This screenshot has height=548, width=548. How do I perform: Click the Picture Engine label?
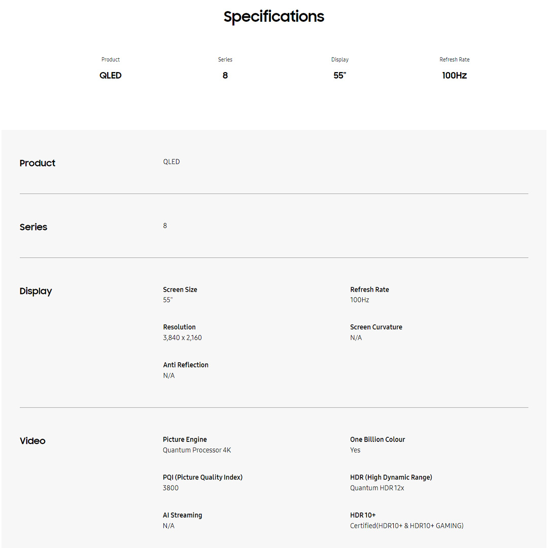[185, 439]
